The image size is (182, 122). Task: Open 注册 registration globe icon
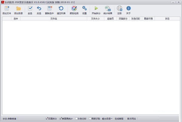coord(120,8)
